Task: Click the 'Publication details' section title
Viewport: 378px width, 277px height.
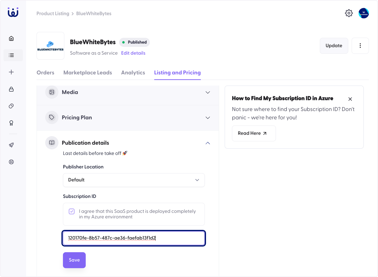Action: click(x=85, y=143)
